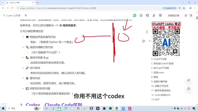Open the document history icon
The image size is (198, 111).
148,15
